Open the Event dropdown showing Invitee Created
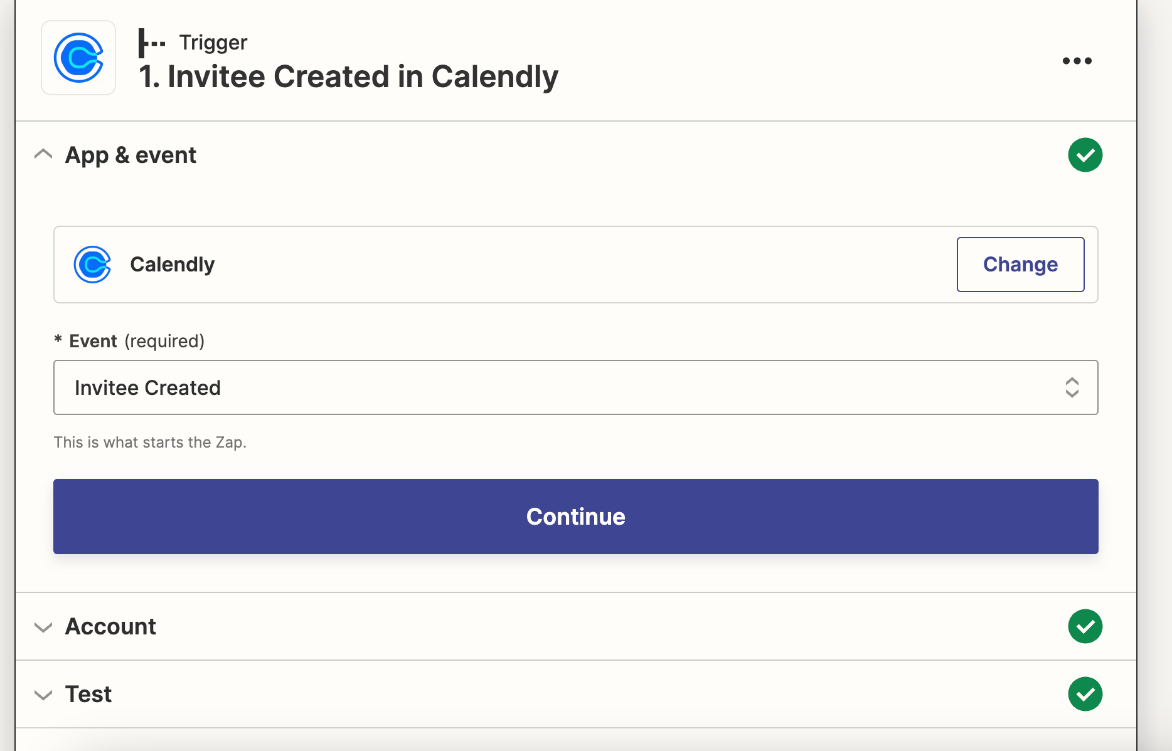This screenshot has height=751, width=1172. click(575, 387)
